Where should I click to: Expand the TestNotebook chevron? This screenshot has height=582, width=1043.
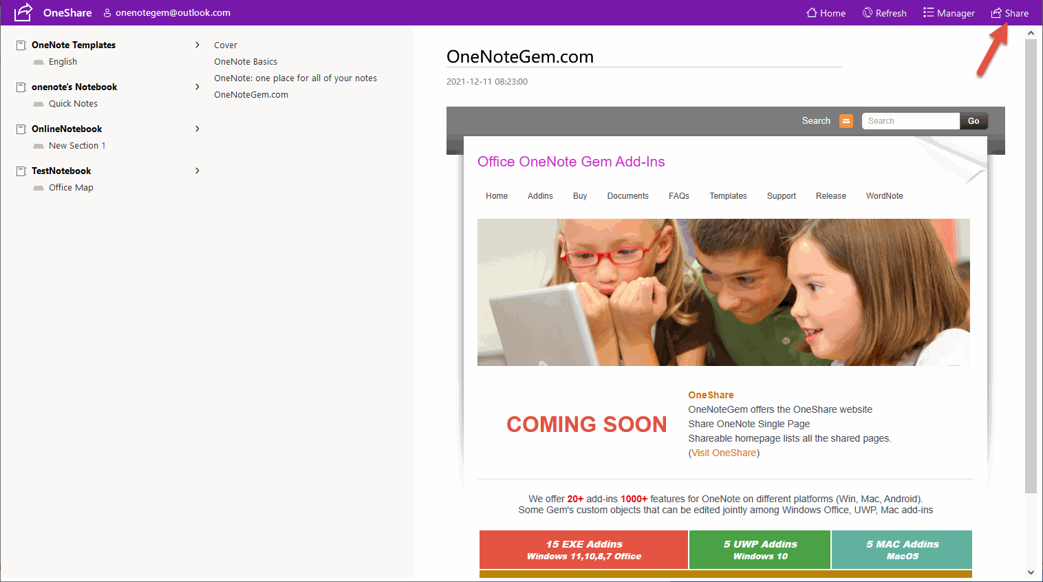(x=197, y=171)
